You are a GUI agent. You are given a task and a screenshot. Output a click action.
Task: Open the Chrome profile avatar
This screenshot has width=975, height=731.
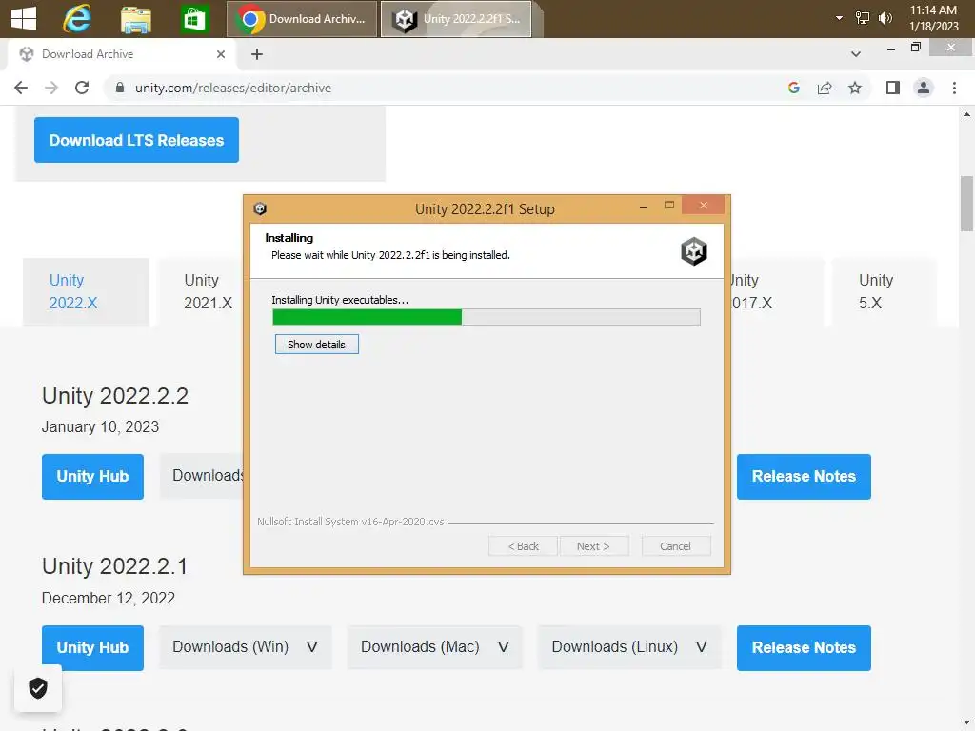coord(924,88)
